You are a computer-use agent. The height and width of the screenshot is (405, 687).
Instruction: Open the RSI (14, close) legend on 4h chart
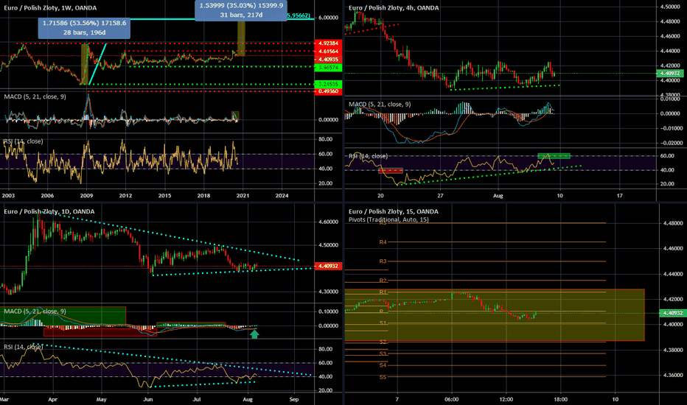click(368, 156)
